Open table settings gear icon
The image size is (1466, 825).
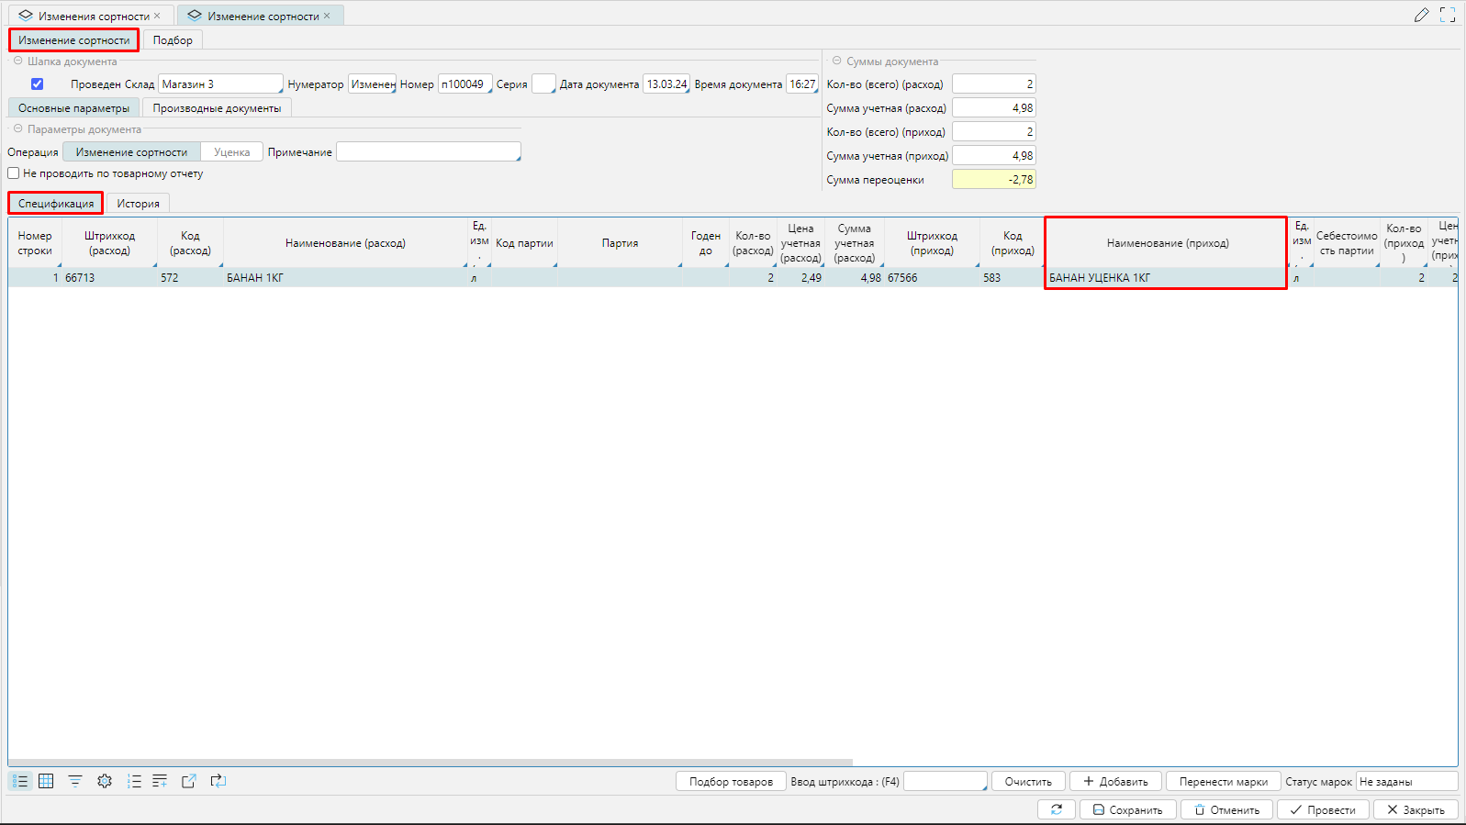click(x=105, y=781)
